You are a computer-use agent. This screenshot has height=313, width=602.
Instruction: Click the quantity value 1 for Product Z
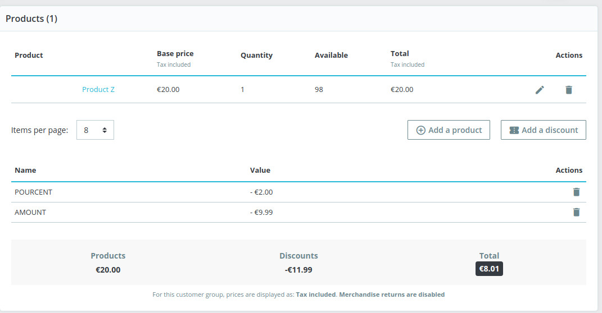[x=242, y=90]
